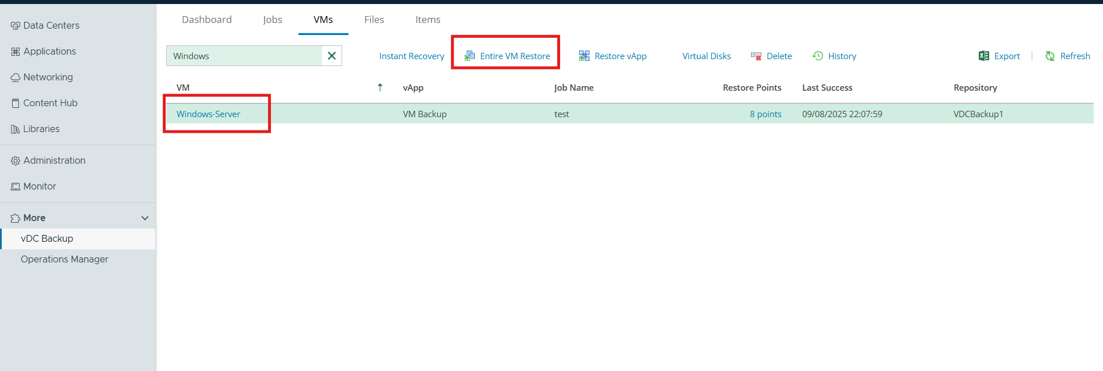Open Monitor label in sidebar
The height and width of the screenshot is (371, 1103).
(40, 187)
